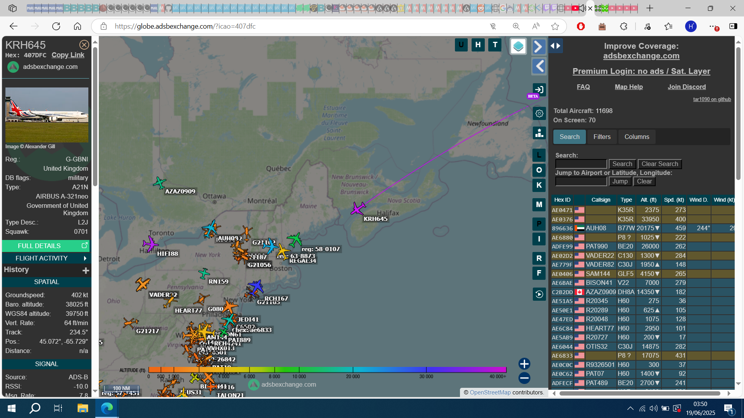Screen dimensions: 744x418
Task: Open the map layer selector icon
Action: pos(518,46)
